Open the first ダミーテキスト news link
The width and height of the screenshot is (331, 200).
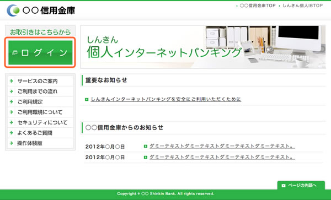pos(222,146)
